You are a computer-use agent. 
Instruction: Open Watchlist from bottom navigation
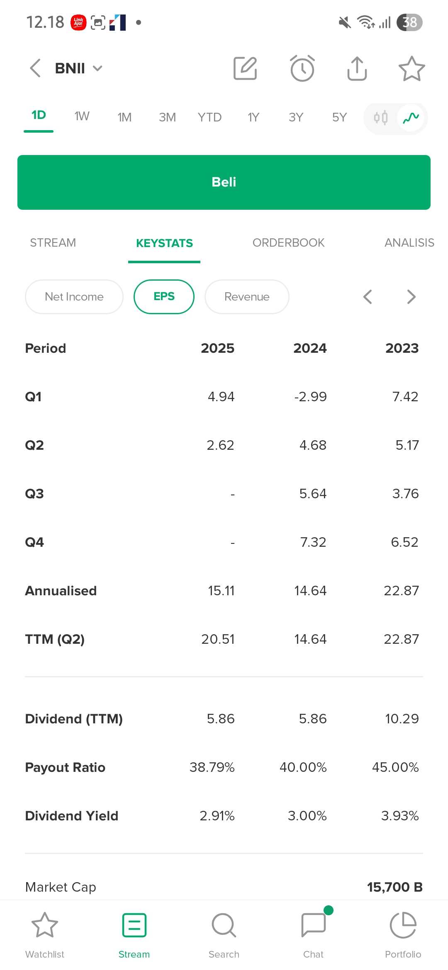pos(45,933)
